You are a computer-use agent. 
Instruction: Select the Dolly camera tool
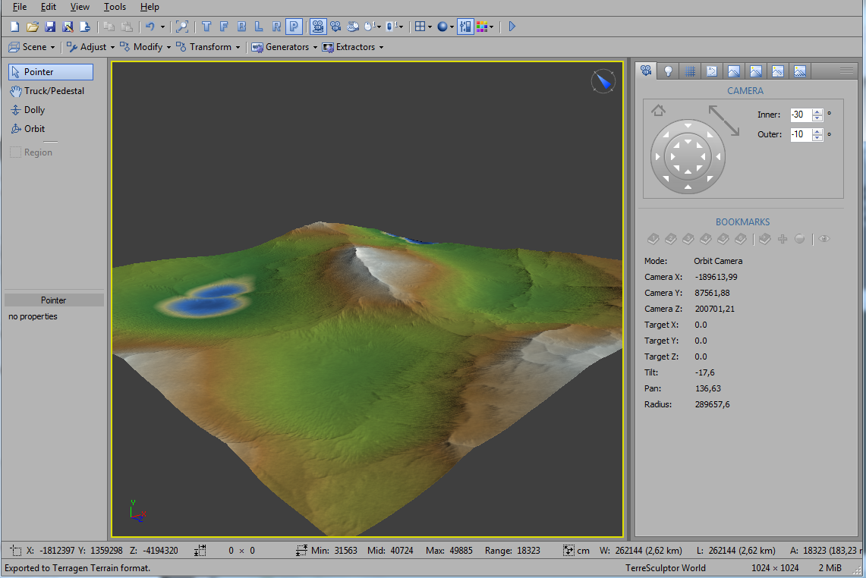point(35,110)
